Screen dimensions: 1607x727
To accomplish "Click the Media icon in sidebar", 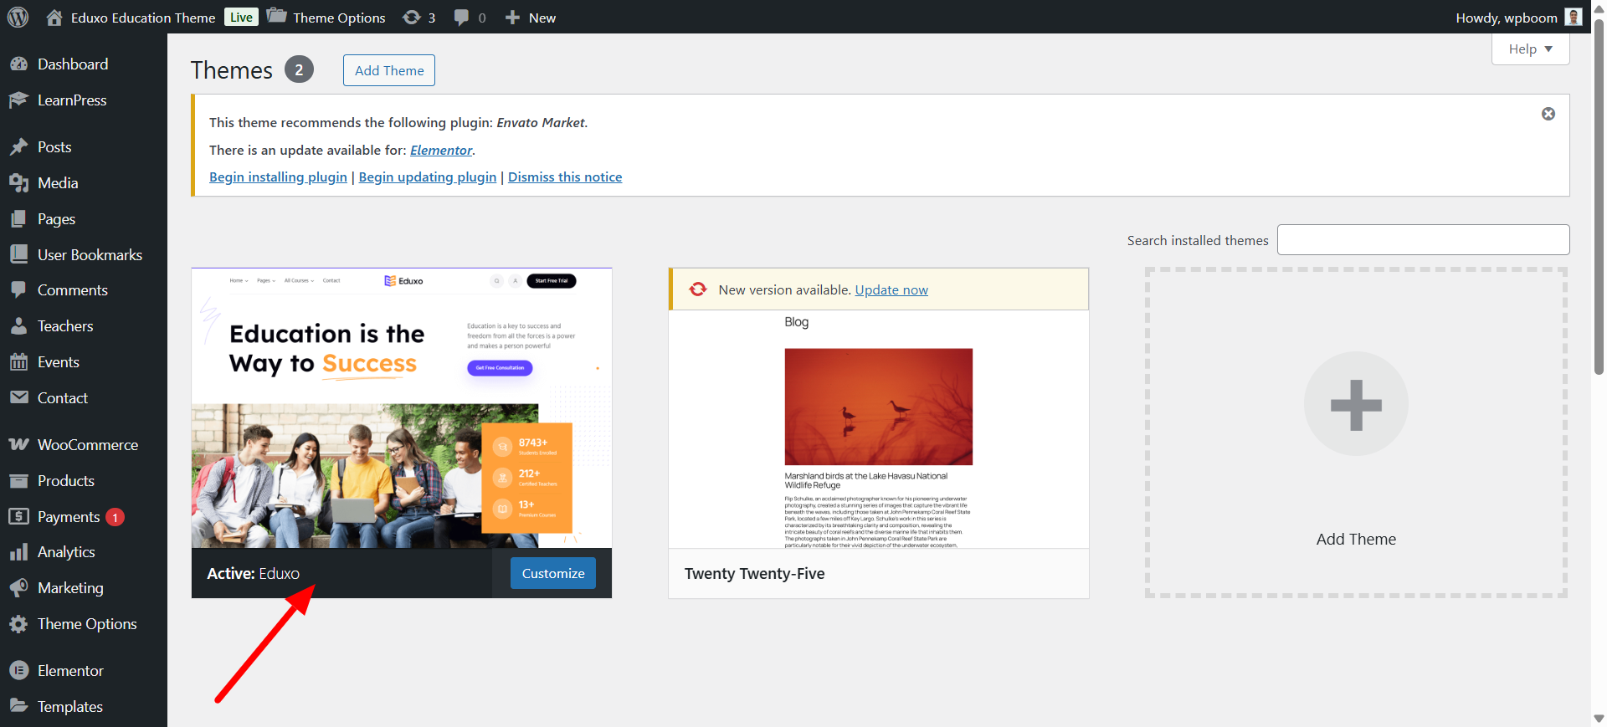I will [18, 183].
